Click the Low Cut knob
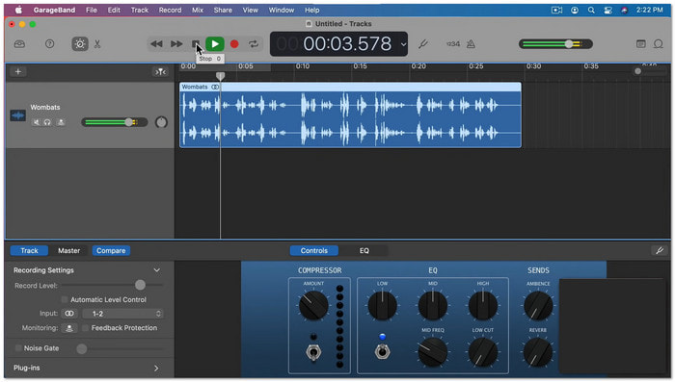Screen dimensions: 675x382 482,352
